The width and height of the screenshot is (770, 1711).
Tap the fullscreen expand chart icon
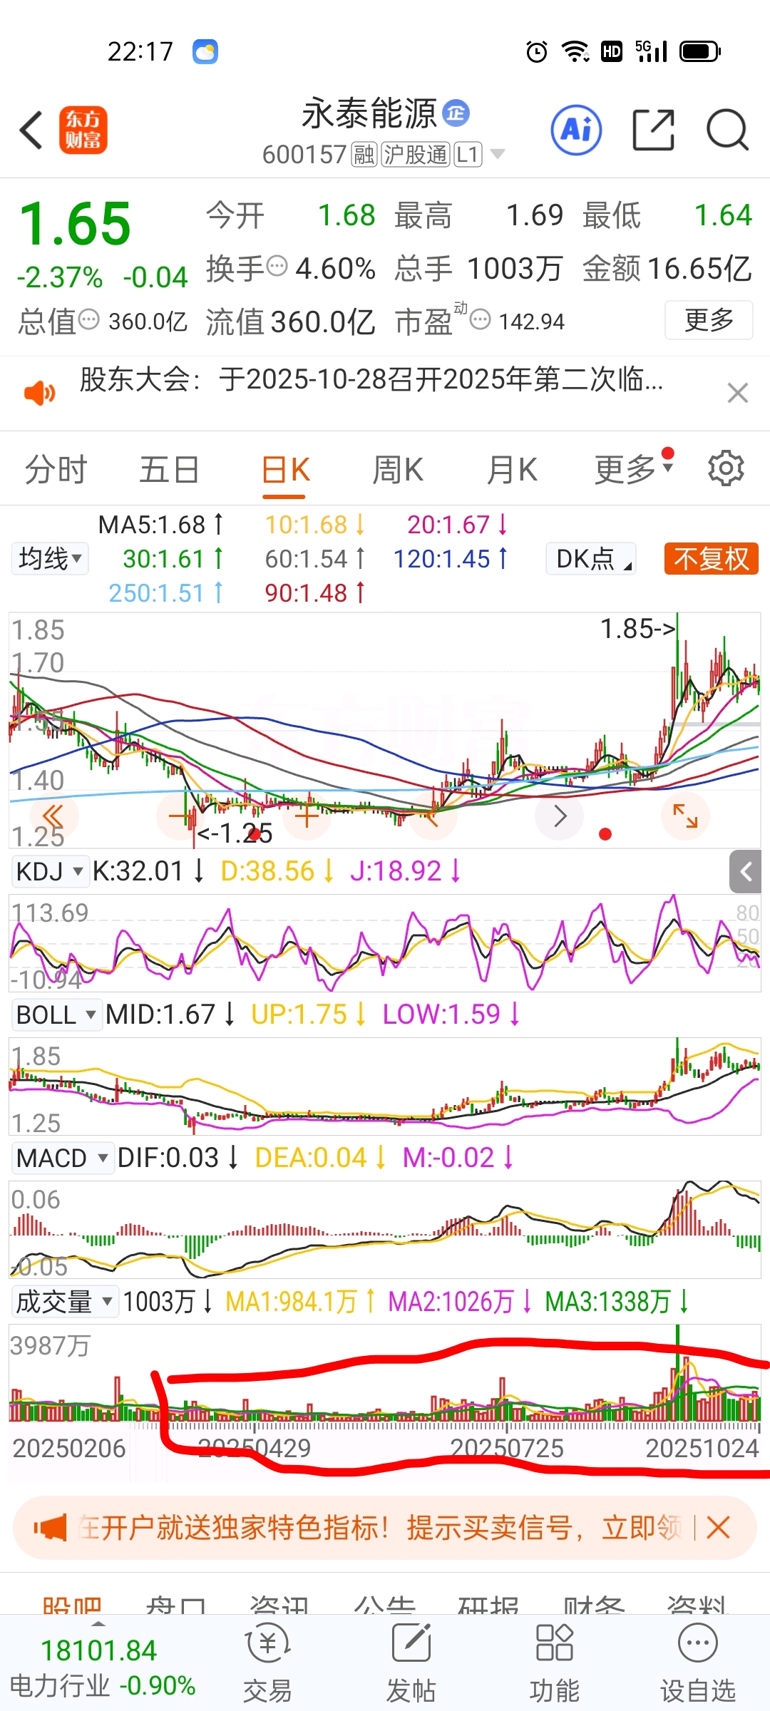click(685, 816)
